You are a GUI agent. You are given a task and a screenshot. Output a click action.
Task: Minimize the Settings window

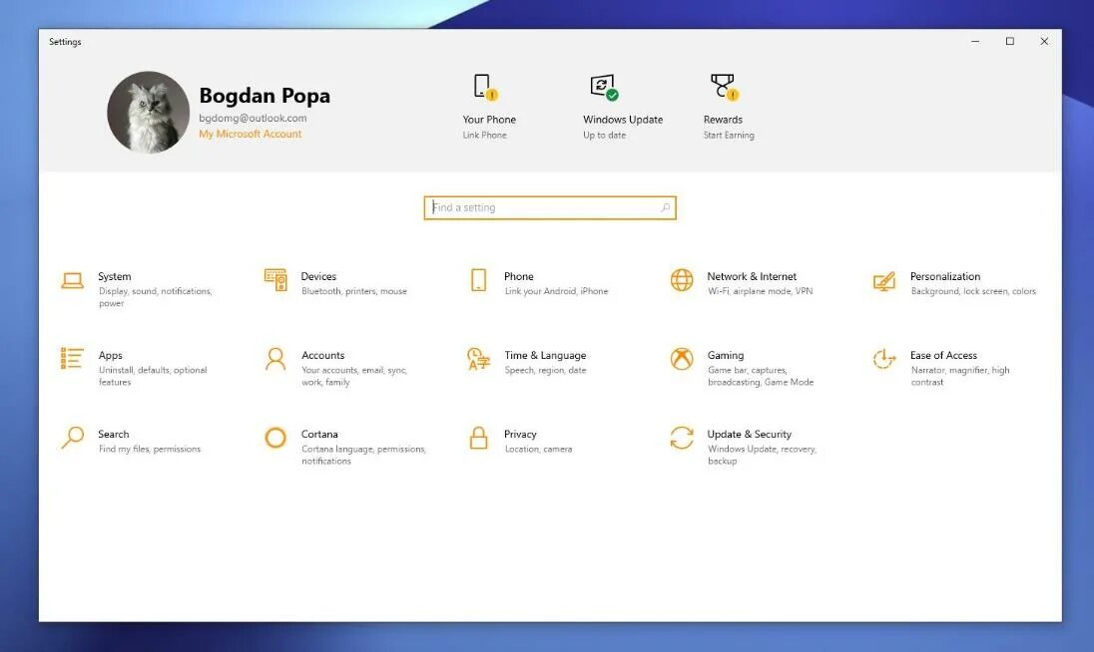click(975, 41)
